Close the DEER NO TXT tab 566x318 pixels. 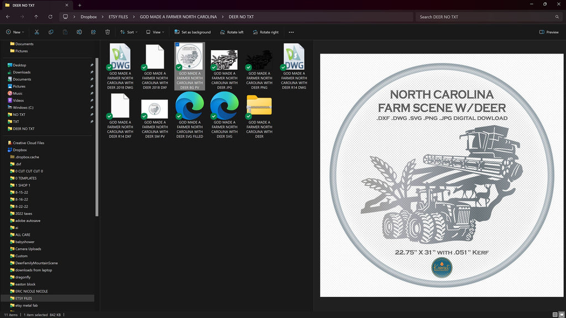(x=67, y=5)
